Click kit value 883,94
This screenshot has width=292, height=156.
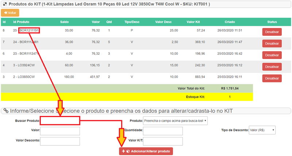click(x=200, y=77)
